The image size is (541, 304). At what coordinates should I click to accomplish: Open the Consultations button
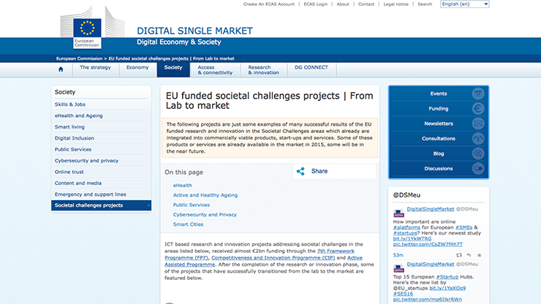439,139
